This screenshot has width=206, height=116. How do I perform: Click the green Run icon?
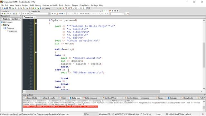click(35, 8)
